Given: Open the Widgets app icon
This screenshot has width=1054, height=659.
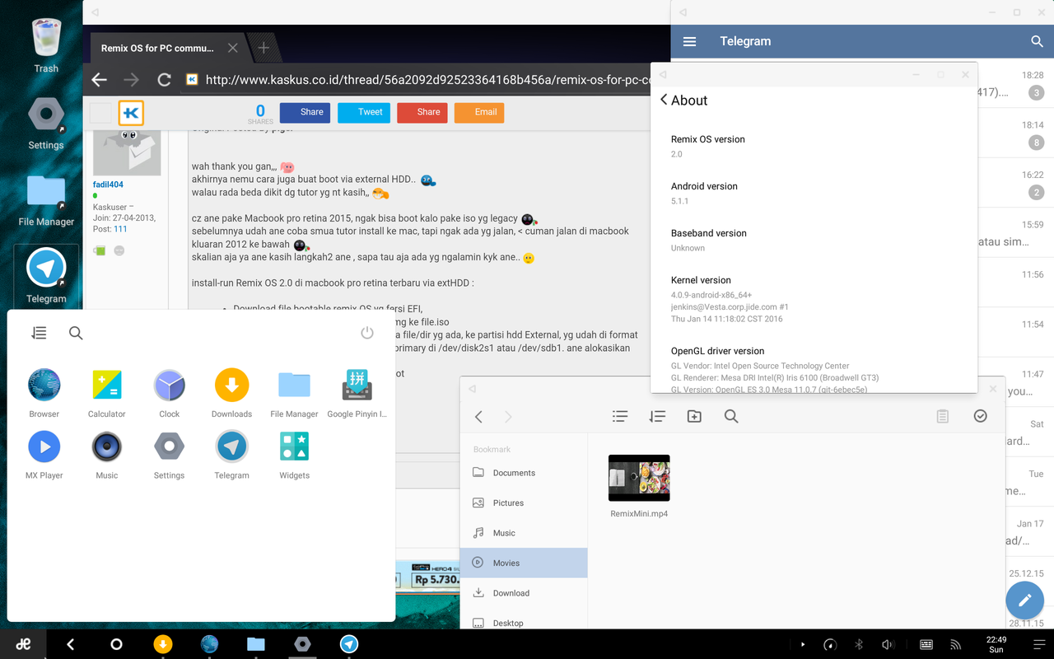Looking at the screenshot, I should [x=294, y=447].
